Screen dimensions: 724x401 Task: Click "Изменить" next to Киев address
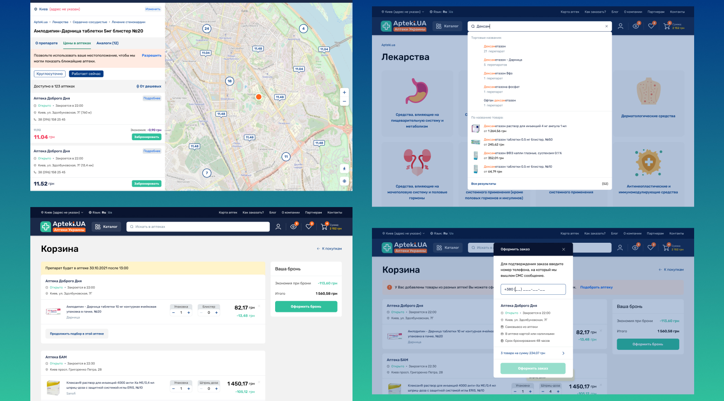tap(153, 9)
